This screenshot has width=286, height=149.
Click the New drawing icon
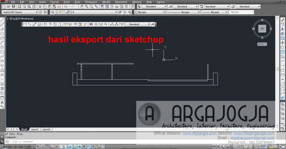point(4,7)
